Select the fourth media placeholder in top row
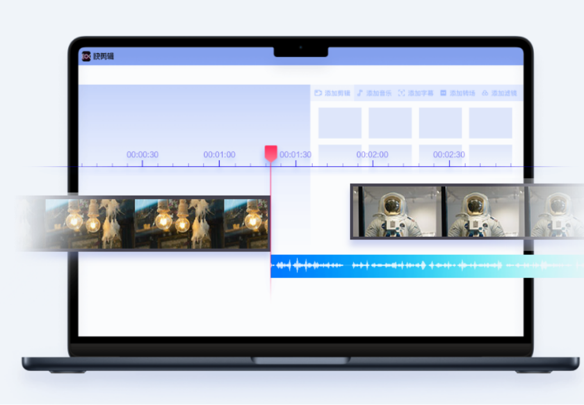This screenshot has width=584, height=405. 491,123
